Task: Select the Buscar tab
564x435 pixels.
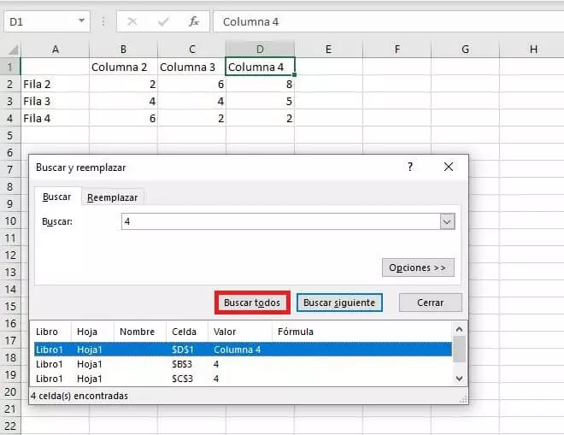Action: pyautogui.click(x=56, y=197)
